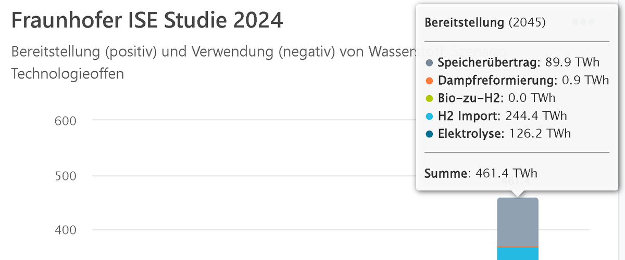The width and height of the screenshot is (625, 260).
Task: Click the 600 y-axis label
Action: (x=66, y=121)
